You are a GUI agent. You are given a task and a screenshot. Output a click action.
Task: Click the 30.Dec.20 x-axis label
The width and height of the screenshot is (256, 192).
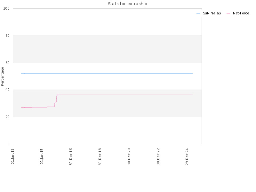click(x=129, y=157)
